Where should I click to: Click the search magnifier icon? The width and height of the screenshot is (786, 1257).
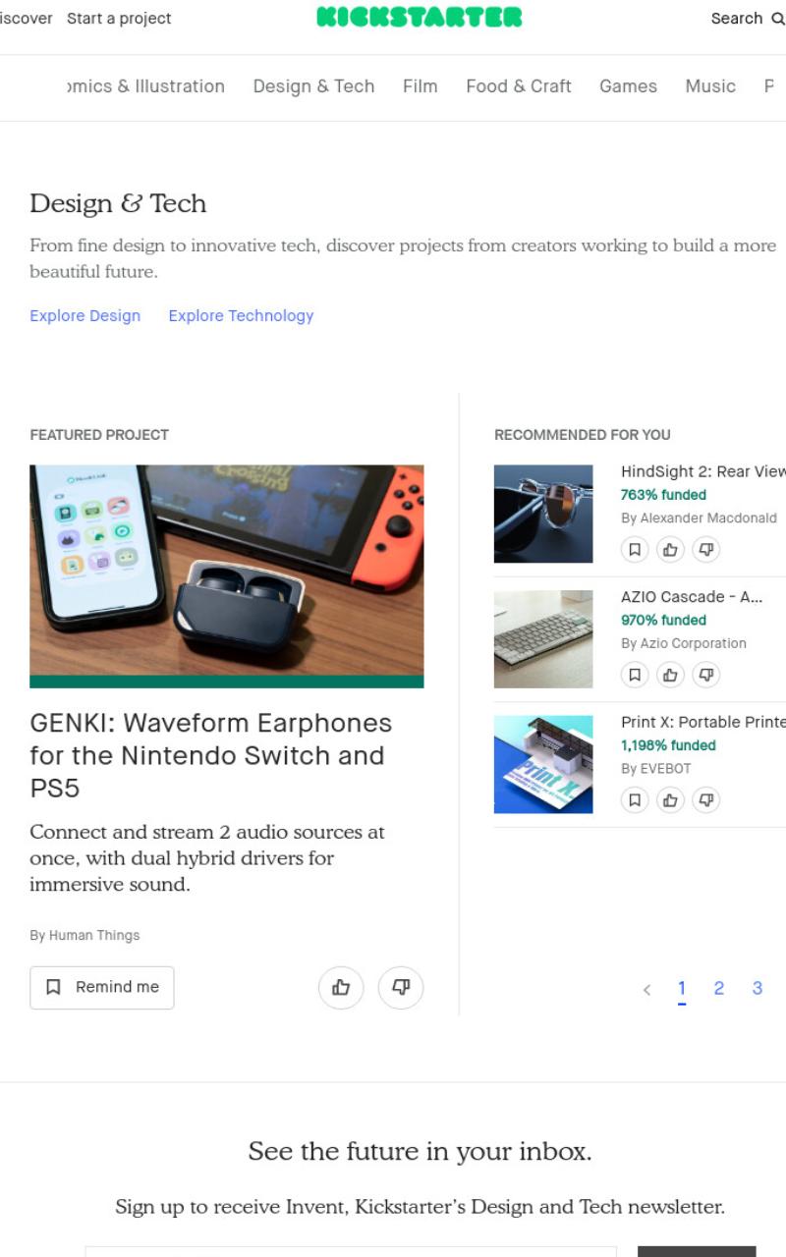778,19
